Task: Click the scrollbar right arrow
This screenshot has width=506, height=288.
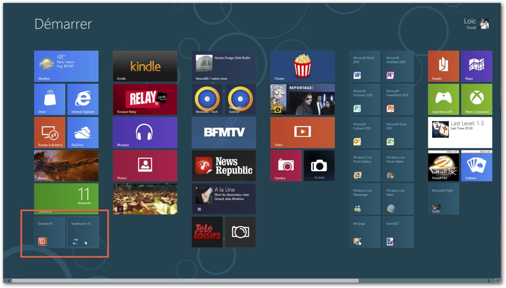Action: (x=489, y=281)
